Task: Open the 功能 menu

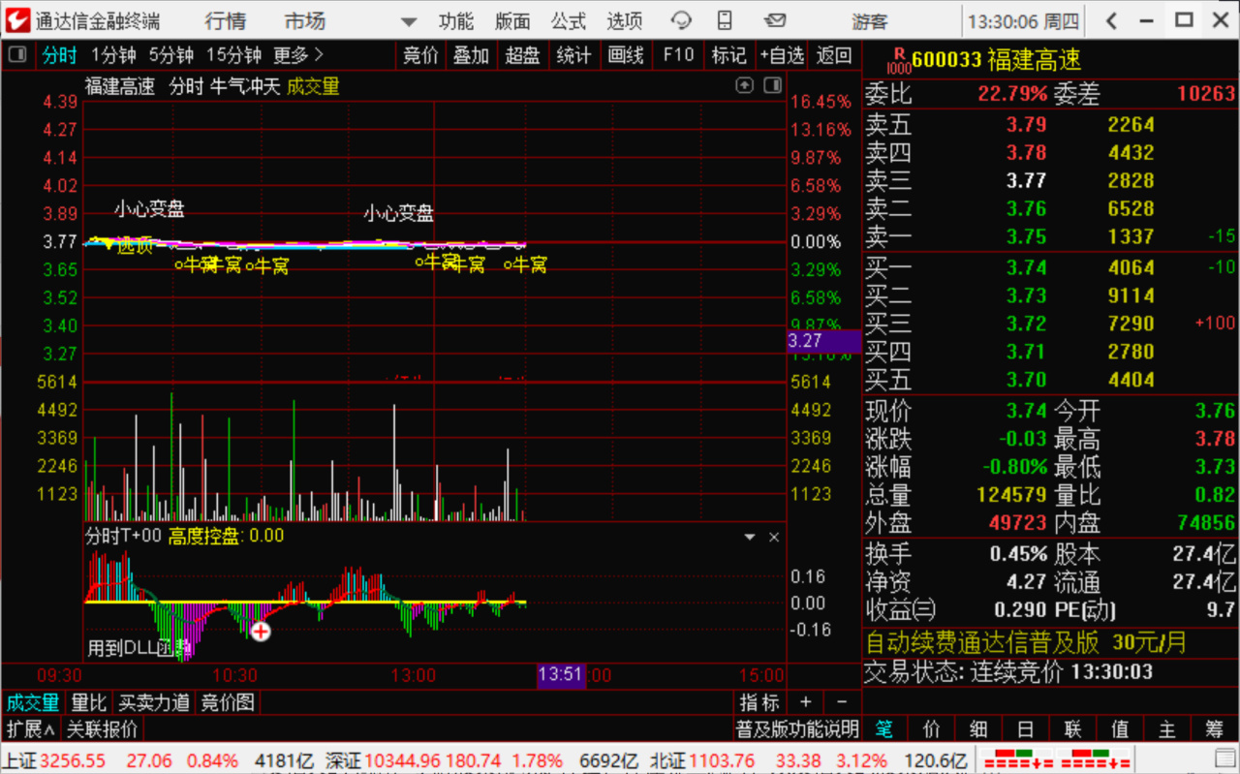Action: (x=456, y=20)
